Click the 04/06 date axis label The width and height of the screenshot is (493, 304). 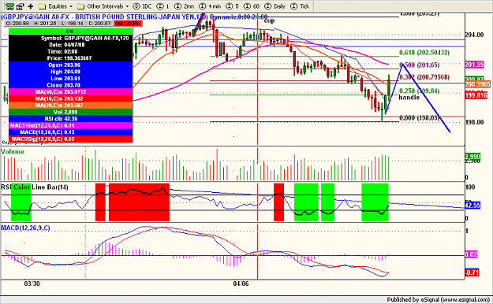click(241, 284)
